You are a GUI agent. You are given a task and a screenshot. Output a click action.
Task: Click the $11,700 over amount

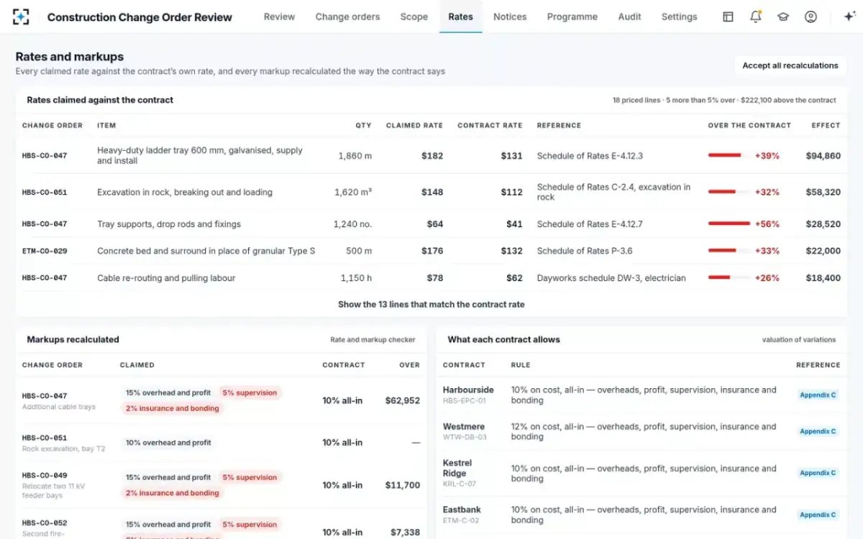[x=403, y=485]
